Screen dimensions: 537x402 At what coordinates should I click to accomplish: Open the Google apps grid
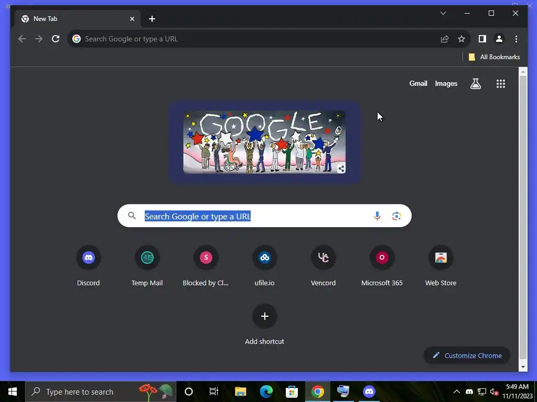pos(501,84)
